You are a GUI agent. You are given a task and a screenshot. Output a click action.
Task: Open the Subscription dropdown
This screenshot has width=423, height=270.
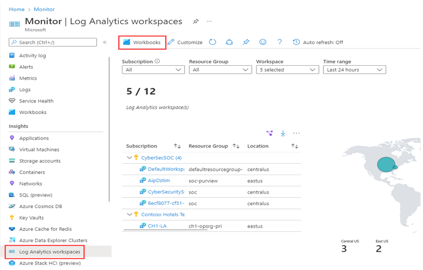(153, 70)
